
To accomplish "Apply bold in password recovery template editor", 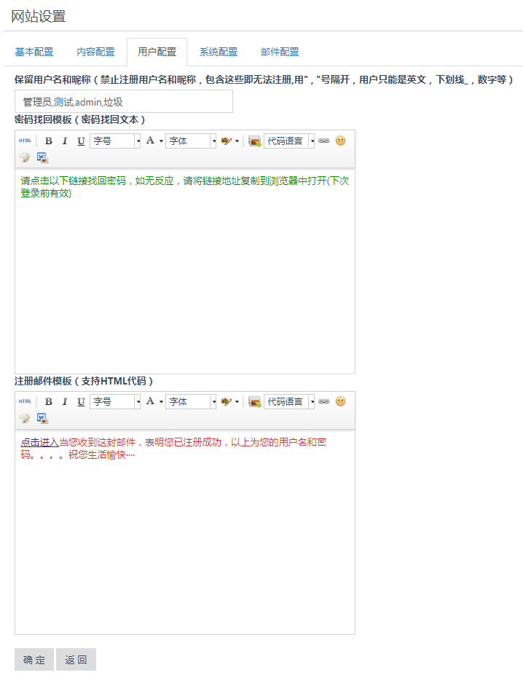I will [x=49, y=141].
